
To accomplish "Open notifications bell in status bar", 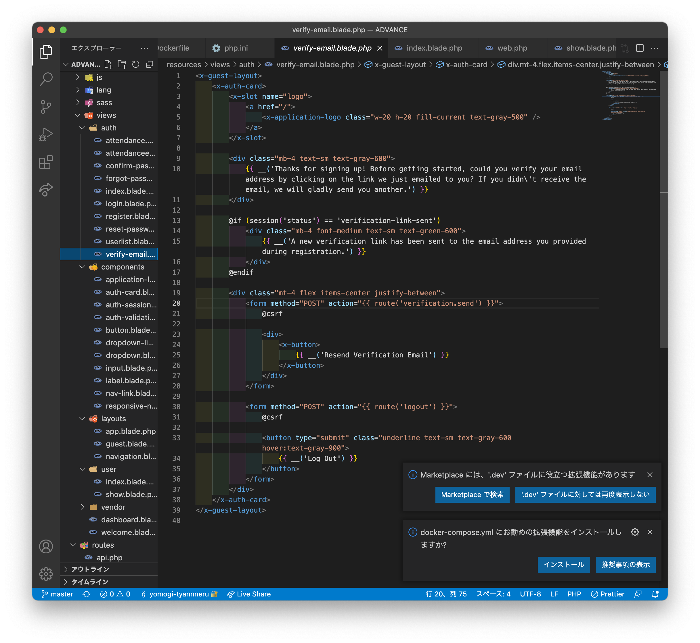I will [655, 594].
